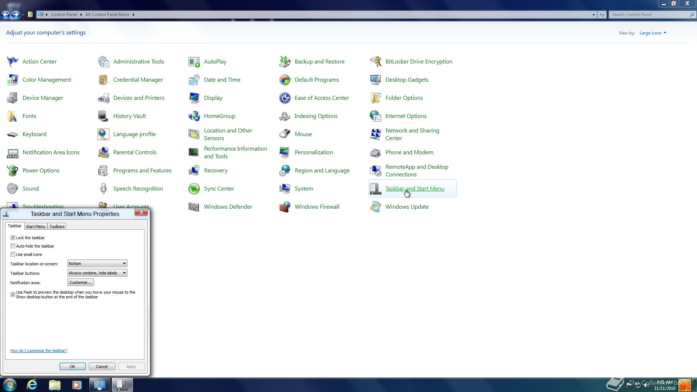
Task: Click the Search Control Panel field
Action: pos(649,15)
